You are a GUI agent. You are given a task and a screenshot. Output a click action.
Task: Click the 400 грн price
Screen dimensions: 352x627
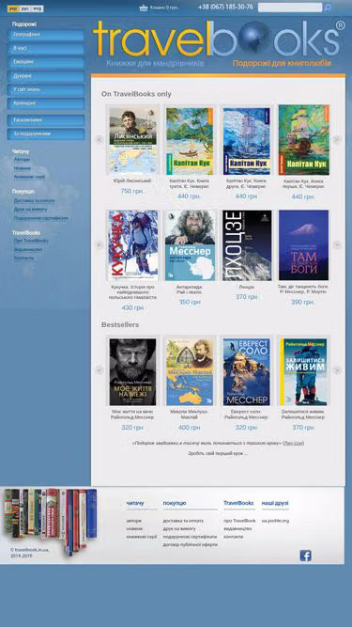click(190, 428)
